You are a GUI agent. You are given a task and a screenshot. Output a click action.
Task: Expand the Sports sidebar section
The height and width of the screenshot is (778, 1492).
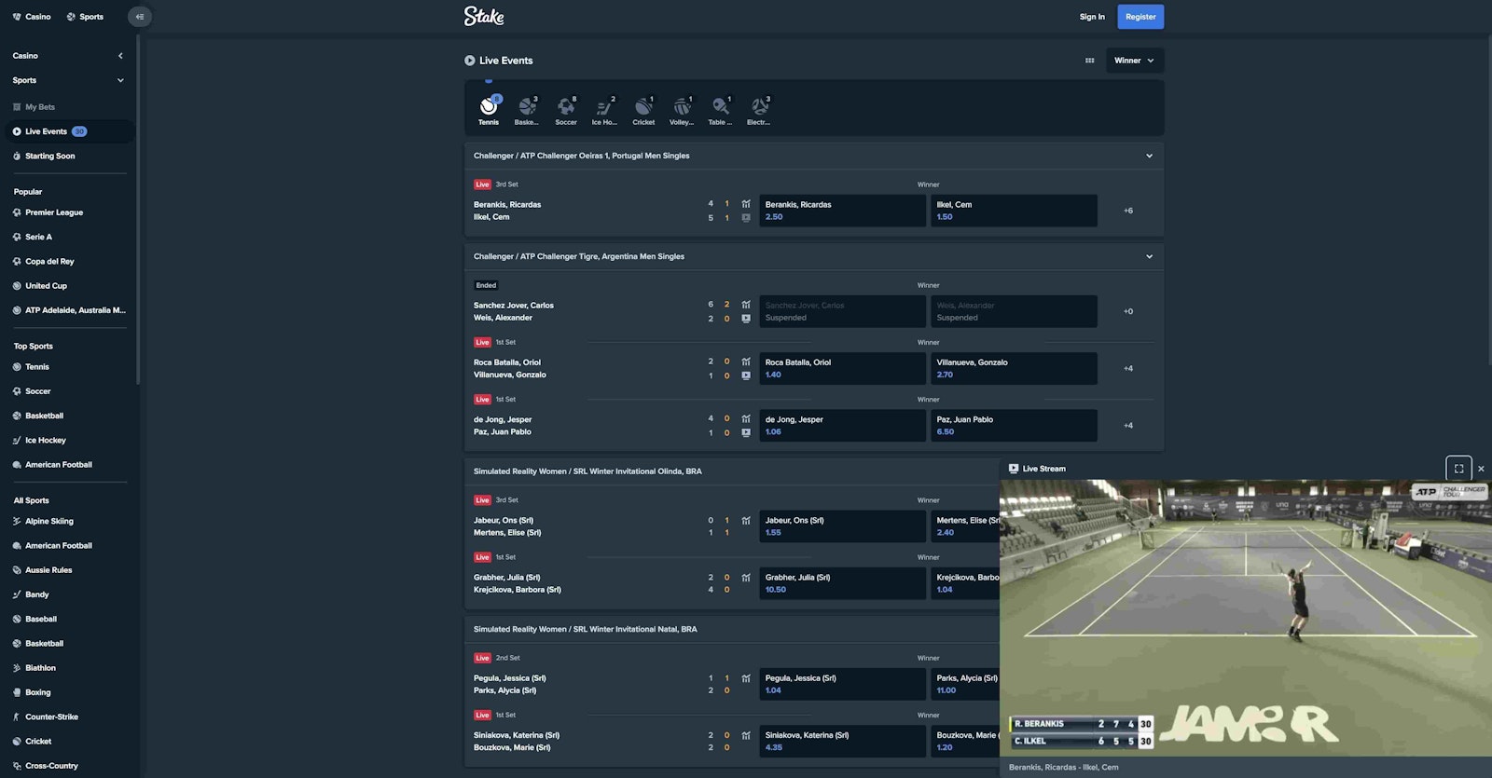click(x=120, y=80)
